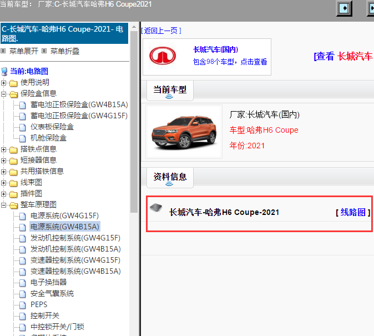Select 当前:电路图 root item

(29, 71)
